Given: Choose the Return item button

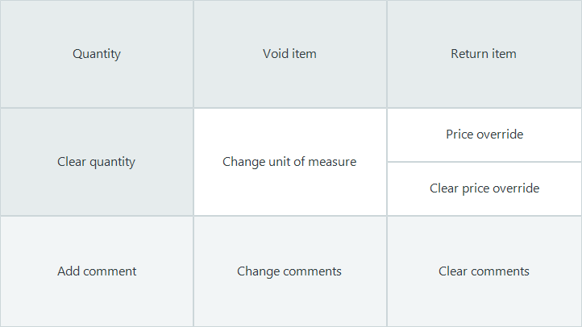Looking at the screenshot, I should tap(484, 54).
